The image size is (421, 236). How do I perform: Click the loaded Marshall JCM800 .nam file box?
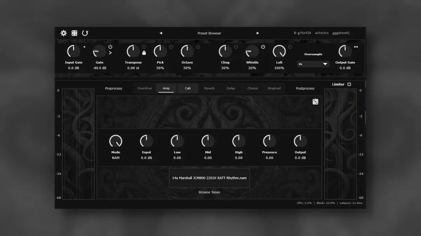[209, 178]
